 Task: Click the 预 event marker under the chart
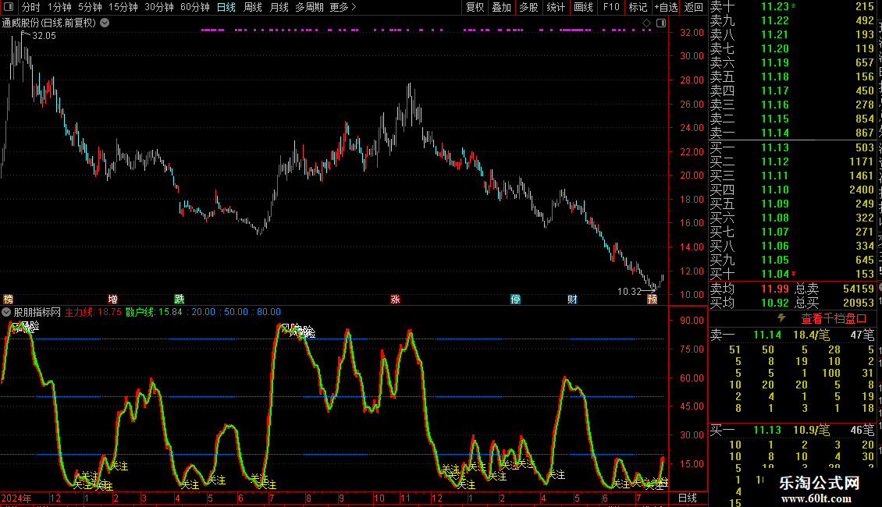(x=652, y=299)
